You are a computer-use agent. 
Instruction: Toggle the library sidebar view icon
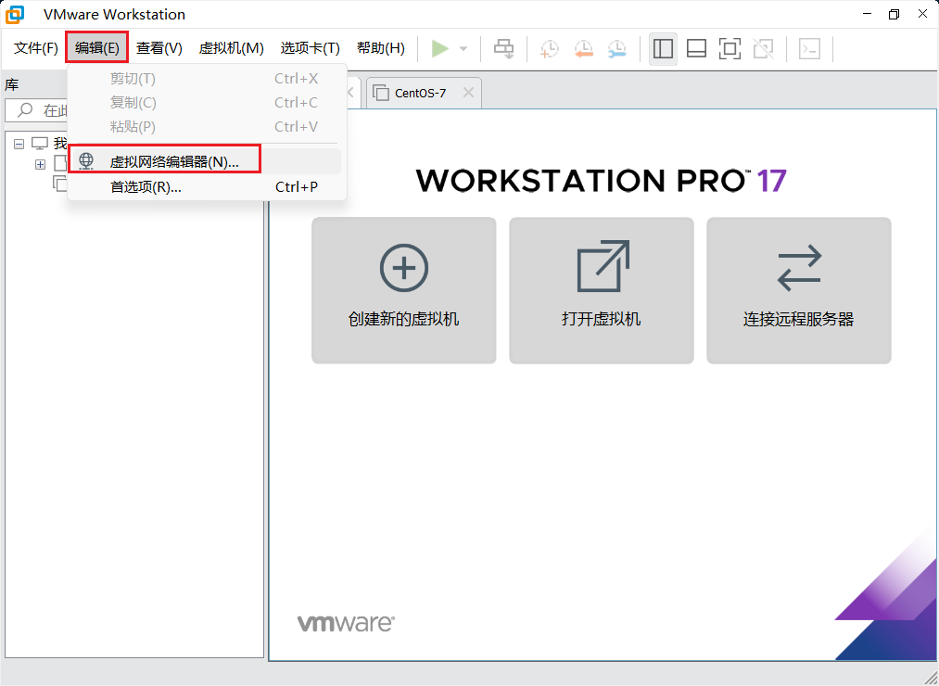pos(663,48)
